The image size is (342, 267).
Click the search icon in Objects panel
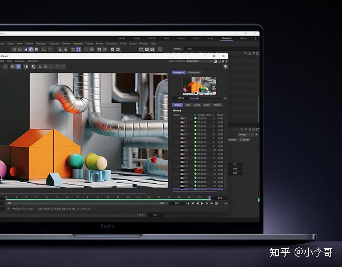[x=246, y=54]
